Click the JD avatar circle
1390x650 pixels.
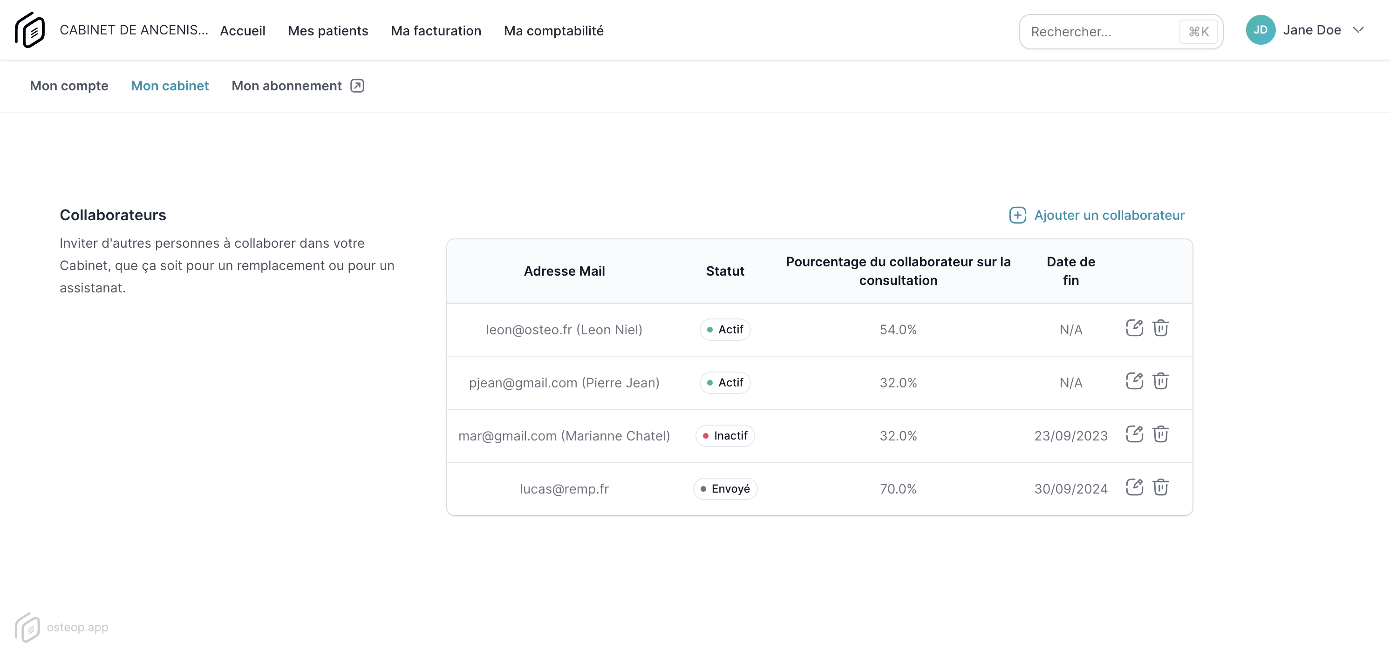click(1261, 30)
